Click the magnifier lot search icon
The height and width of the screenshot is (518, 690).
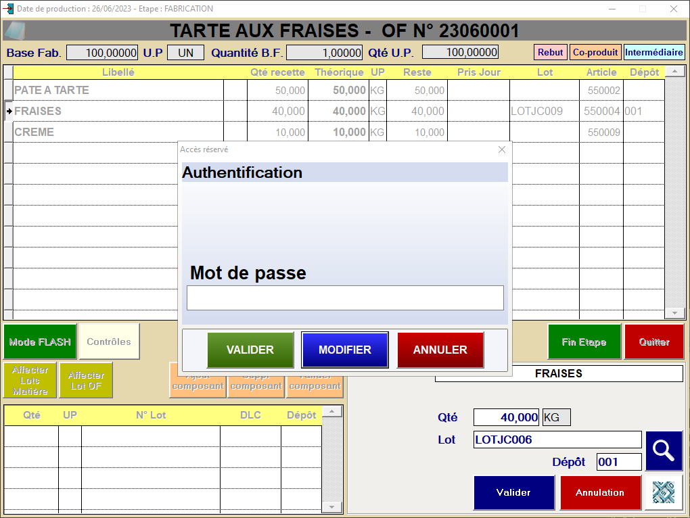[x=664, y=450]
